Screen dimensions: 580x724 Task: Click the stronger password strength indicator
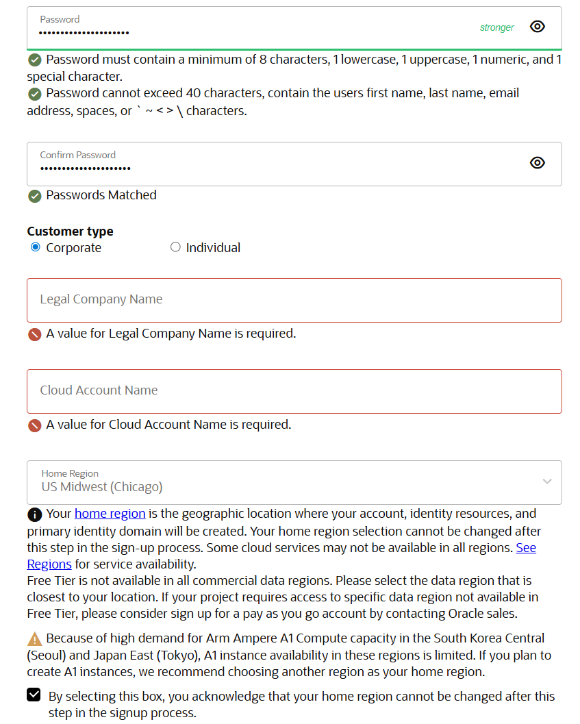click(x=496, y=27)
